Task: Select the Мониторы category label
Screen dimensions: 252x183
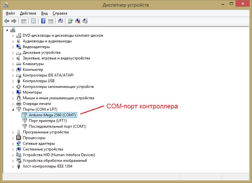Action: click(32, 92)
